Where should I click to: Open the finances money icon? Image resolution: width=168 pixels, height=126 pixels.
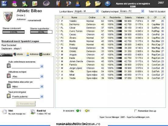pyautogui.click(x=25, y=4)
